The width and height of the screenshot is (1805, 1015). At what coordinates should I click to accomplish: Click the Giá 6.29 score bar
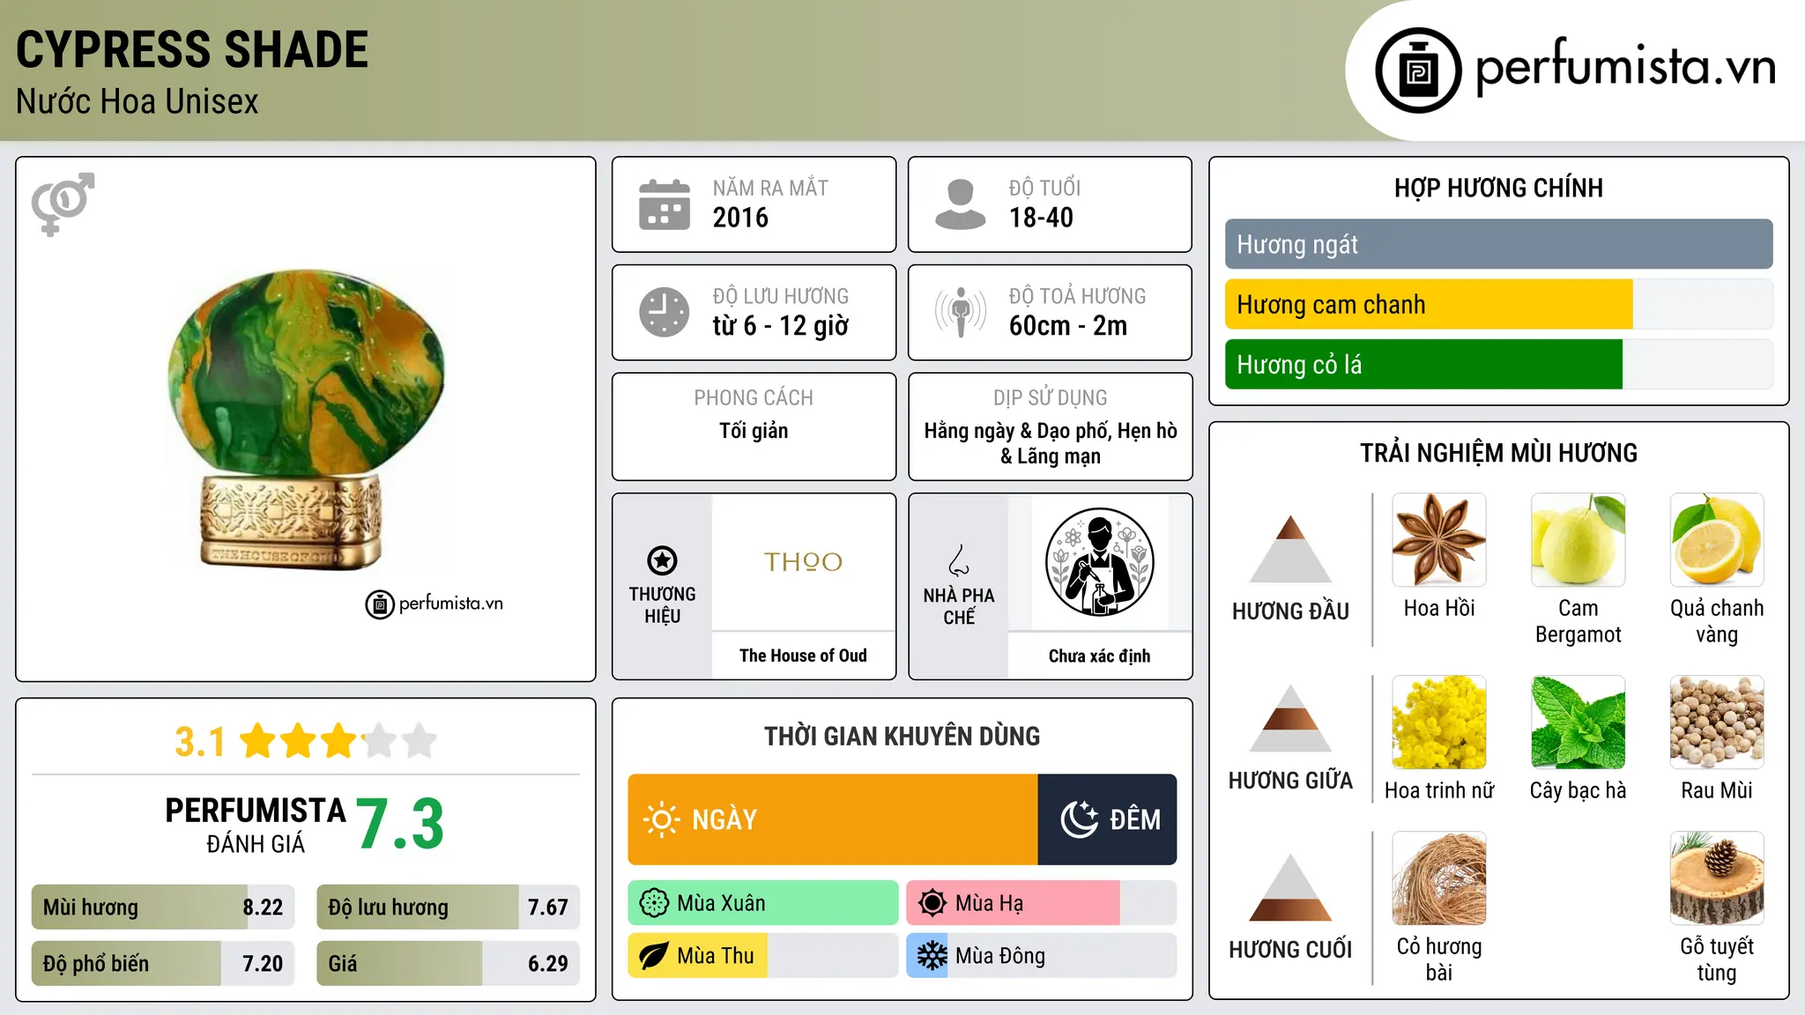[x=448, y=963]
